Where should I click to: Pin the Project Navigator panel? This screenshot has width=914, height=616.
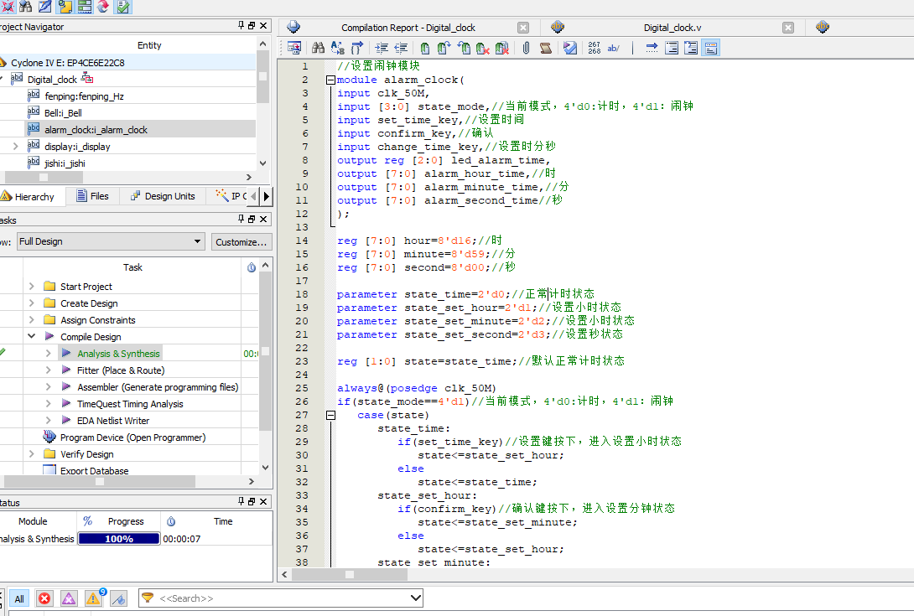click(241, 26)
